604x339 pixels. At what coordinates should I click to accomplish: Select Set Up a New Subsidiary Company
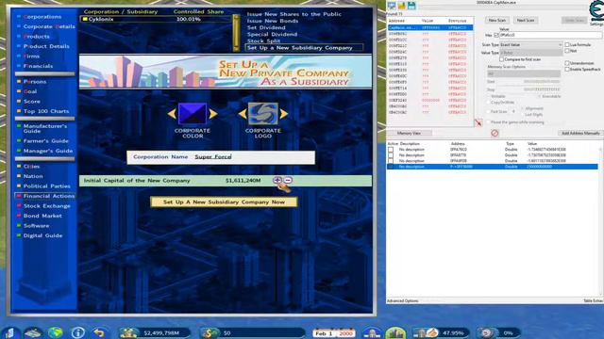coord(304,48)
